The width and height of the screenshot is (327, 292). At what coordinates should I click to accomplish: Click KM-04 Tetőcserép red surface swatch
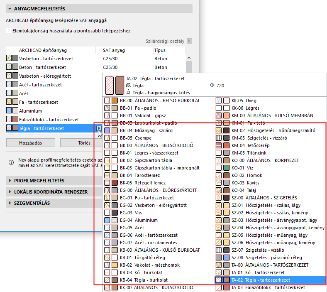pos(227,145)
